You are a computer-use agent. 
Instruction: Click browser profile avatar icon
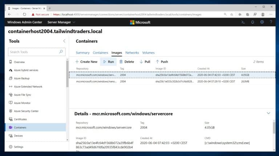263,14
